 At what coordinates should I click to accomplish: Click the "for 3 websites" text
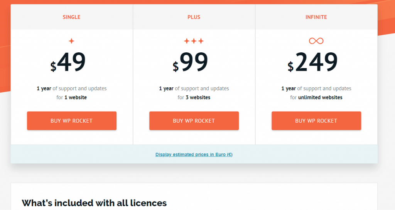point(194,97)
